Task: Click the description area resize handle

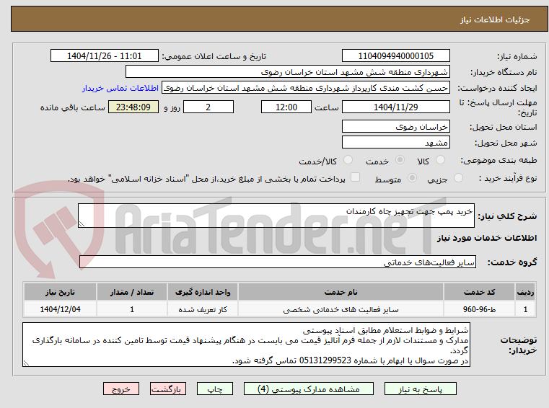Action: (x=82, y=224)
